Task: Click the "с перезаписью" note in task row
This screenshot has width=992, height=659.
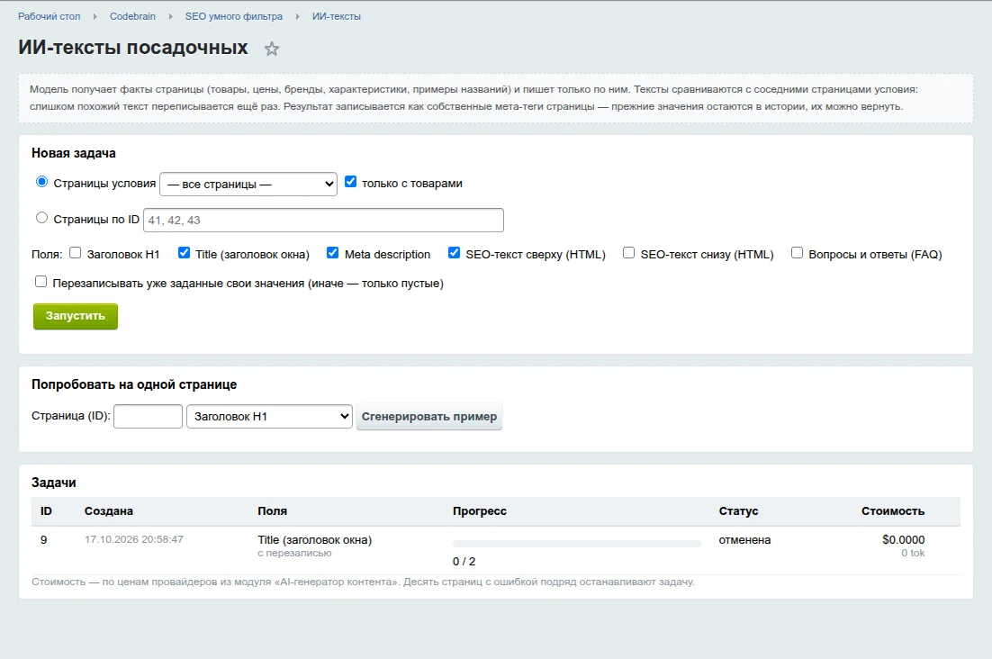Action: 295,554
